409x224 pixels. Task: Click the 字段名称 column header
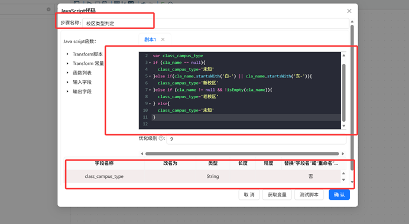point(105,163)
